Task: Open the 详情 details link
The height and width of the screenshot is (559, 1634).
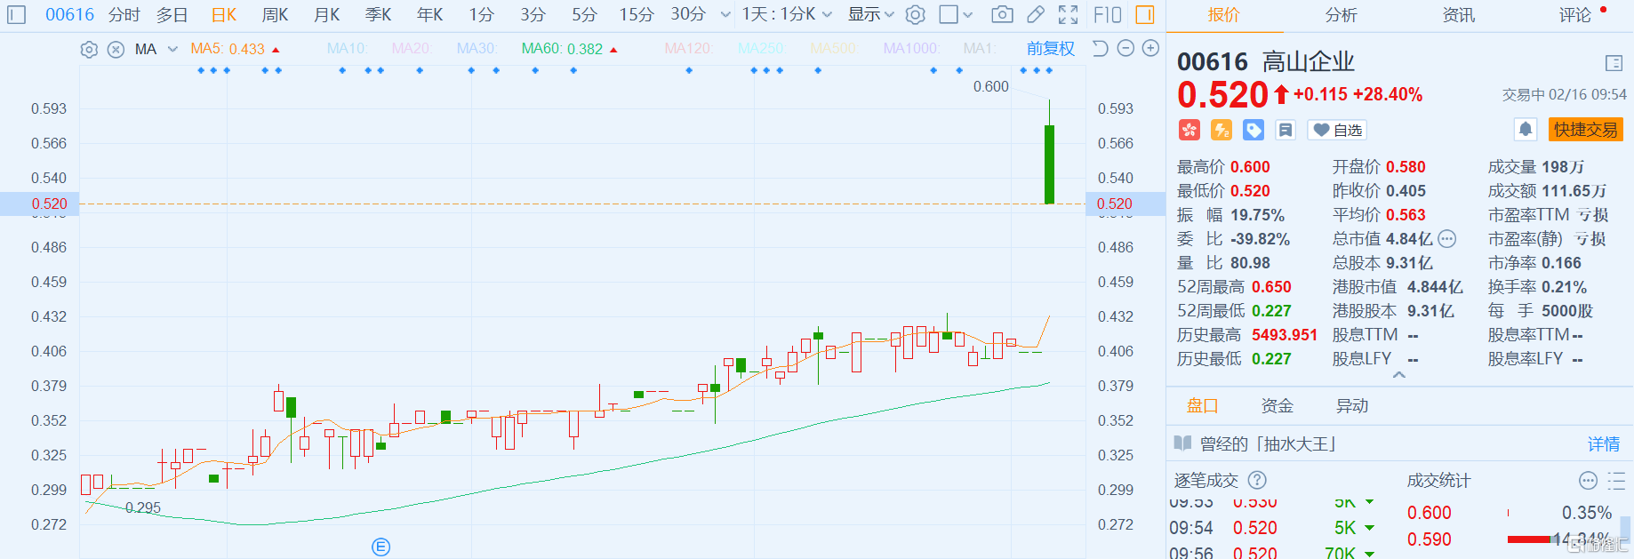Action: (1603, 444)
